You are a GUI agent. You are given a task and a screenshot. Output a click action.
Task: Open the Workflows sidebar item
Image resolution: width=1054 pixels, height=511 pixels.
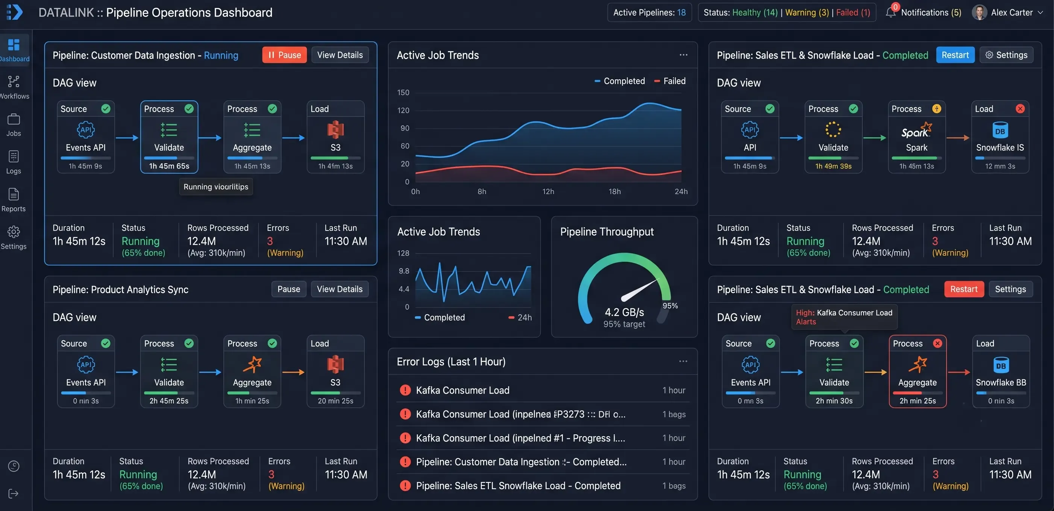coord(14,87)
